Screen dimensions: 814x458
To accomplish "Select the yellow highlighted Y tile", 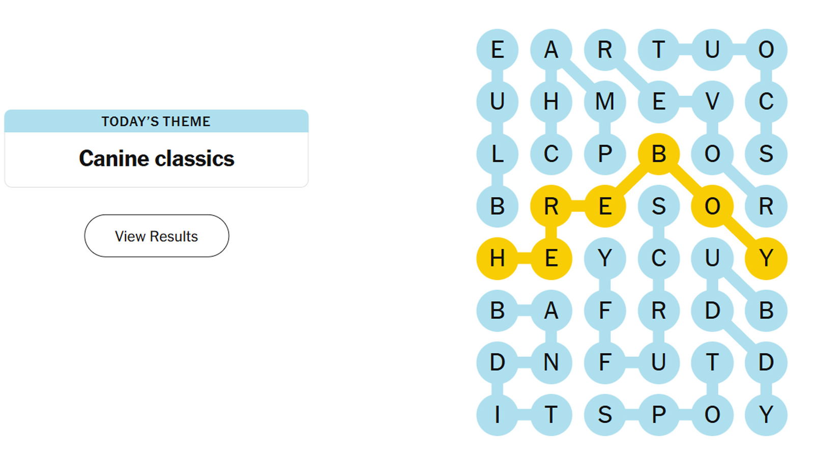I will click(x=766, y=259).
